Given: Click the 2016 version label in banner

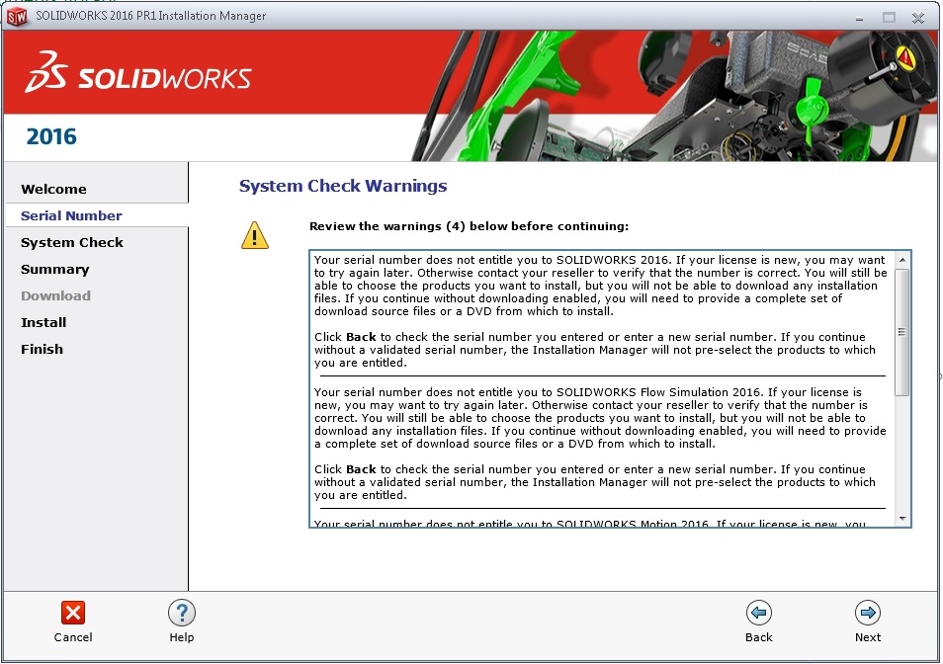Looking at the screenshot, I should [51, 137].
